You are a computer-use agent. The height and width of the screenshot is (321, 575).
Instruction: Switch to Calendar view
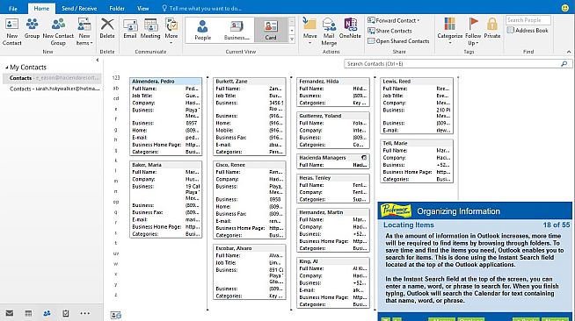coord(28,313)
